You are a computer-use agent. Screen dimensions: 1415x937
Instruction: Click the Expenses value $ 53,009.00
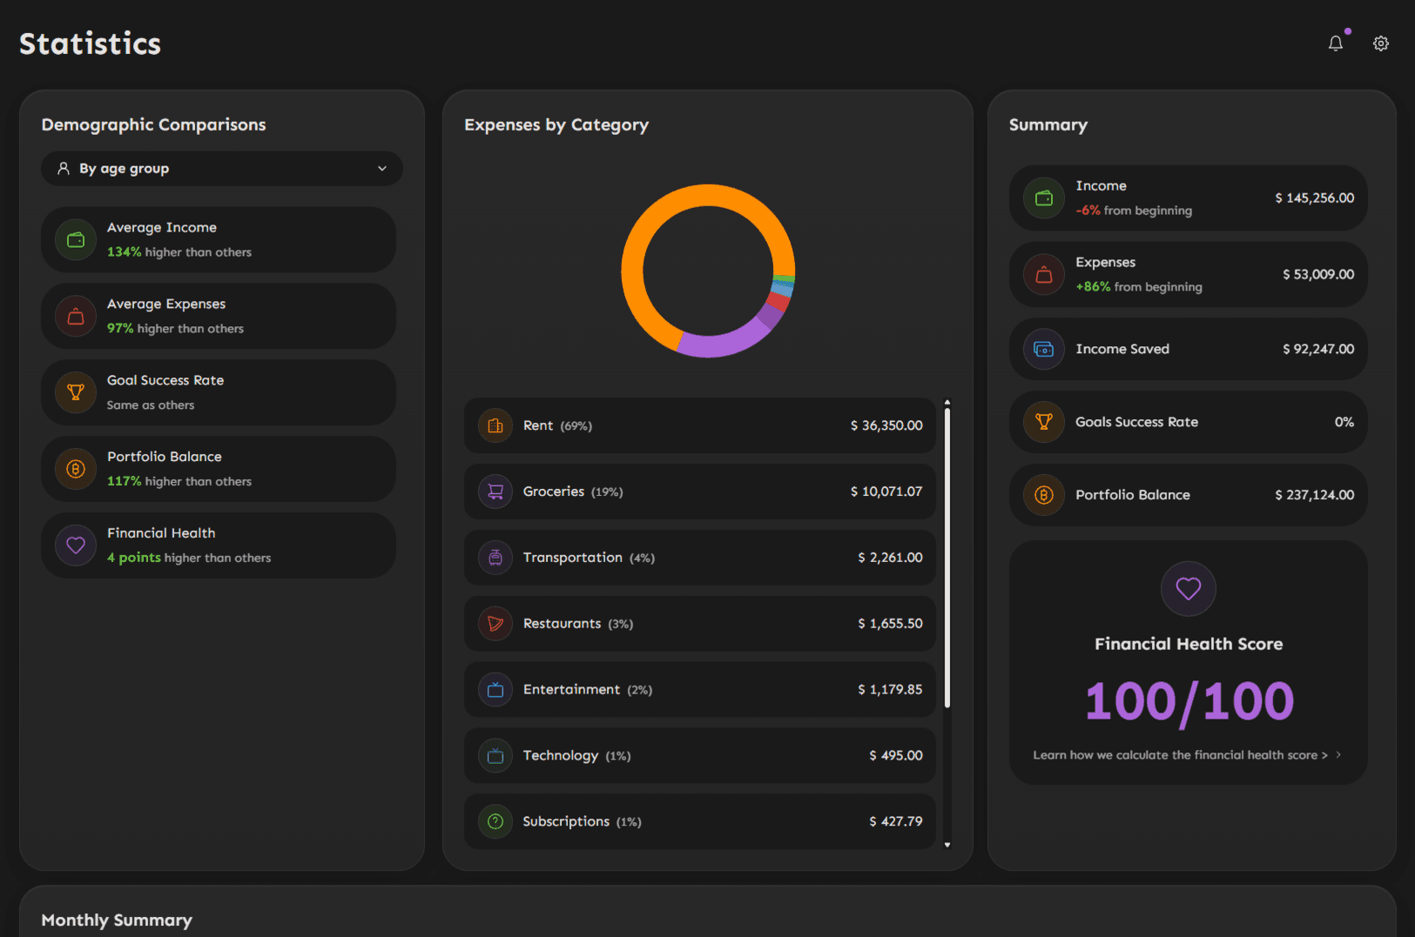click(x=1318, y=275)
